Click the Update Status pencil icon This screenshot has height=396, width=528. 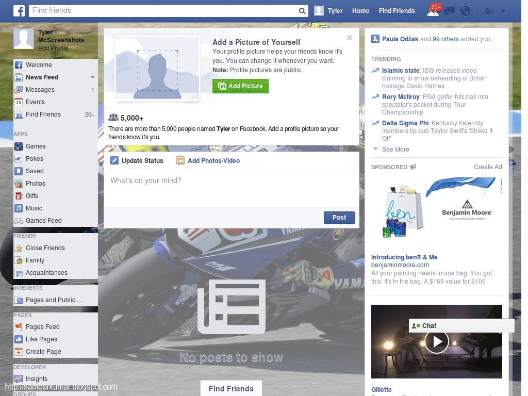(114, 161)
